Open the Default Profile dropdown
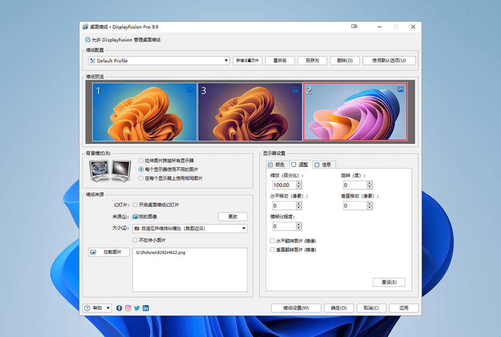Image resolution: width=501 pixels, height=337 pixels. click(159, 61)
